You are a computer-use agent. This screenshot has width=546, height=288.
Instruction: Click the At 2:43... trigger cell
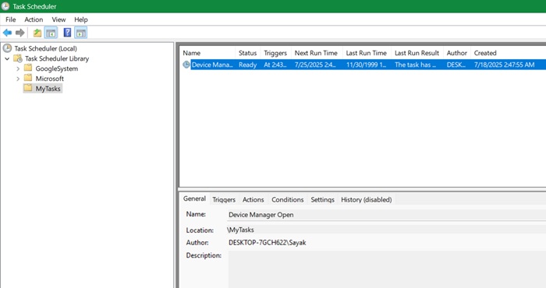click(x=275, y=65)
